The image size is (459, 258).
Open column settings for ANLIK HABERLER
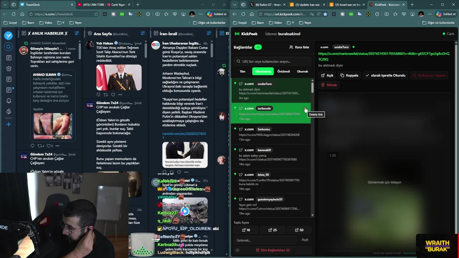[77, 33]
